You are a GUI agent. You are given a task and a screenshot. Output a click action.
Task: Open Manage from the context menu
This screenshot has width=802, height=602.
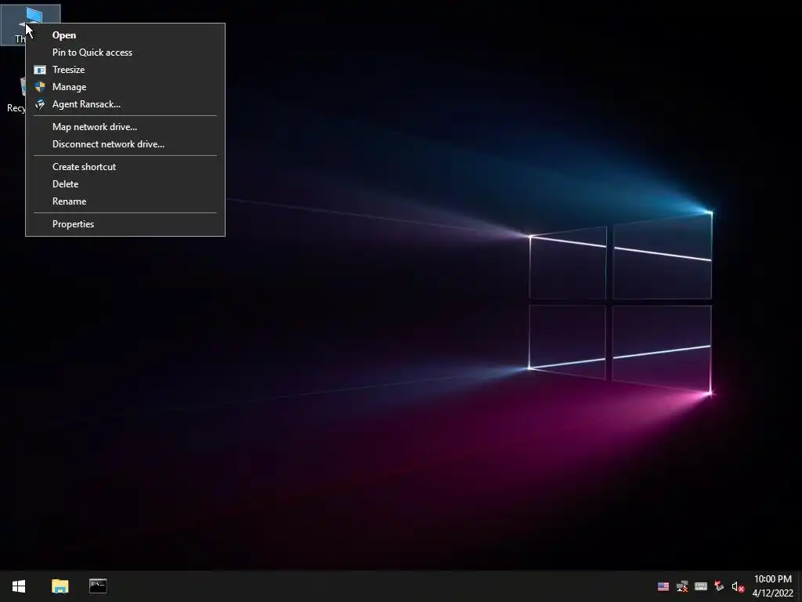(x=125, y=87)
